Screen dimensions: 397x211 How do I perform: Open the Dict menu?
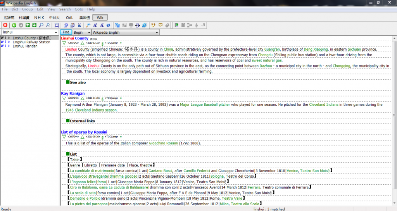tap(15, 9)
